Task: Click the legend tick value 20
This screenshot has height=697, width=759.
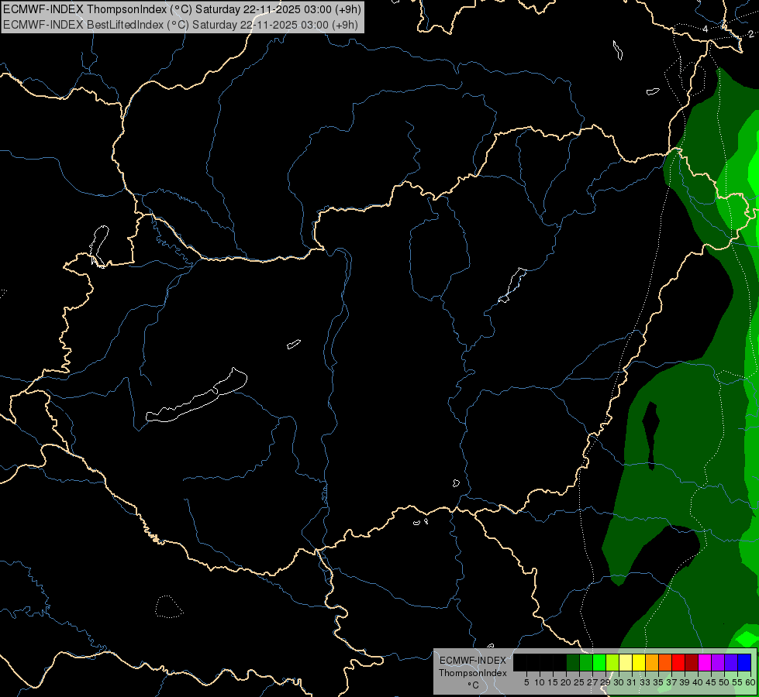Action: (566, 682)
